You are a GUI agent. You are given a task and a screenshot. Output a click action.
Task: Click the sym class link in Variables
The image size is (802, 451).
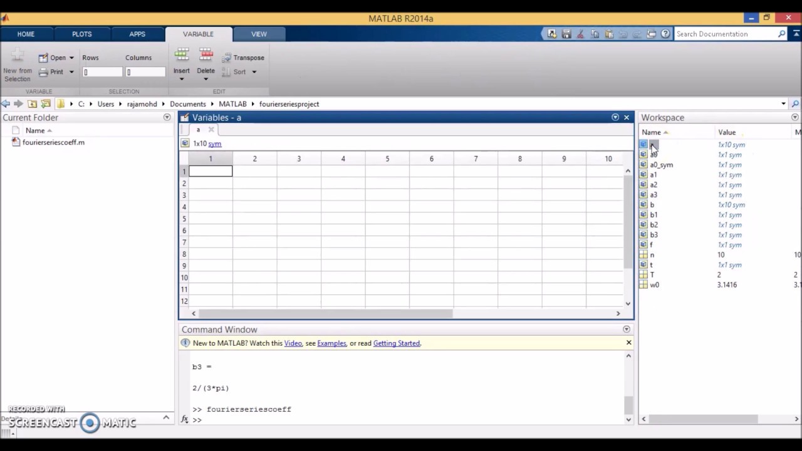click(x=215, y=143)
